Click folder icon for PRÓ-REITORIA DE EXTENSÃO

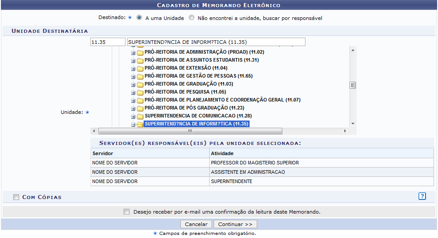(140, 68)
